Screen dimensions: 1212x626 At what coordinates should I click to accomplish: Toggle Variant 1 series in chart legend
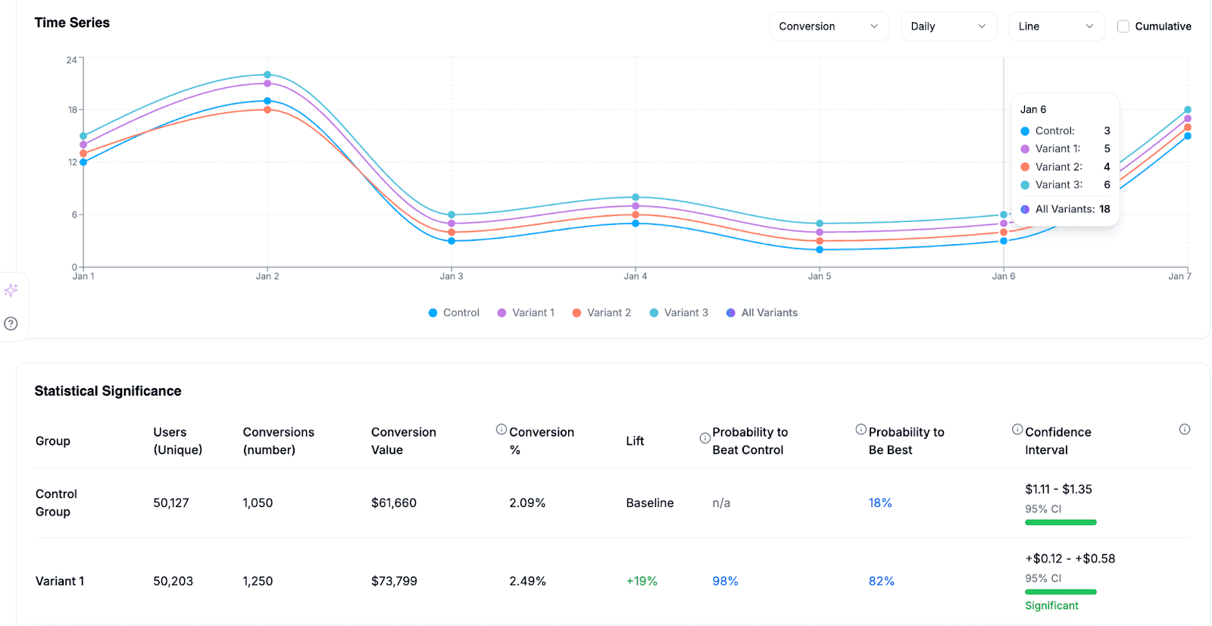coord(526,313)
